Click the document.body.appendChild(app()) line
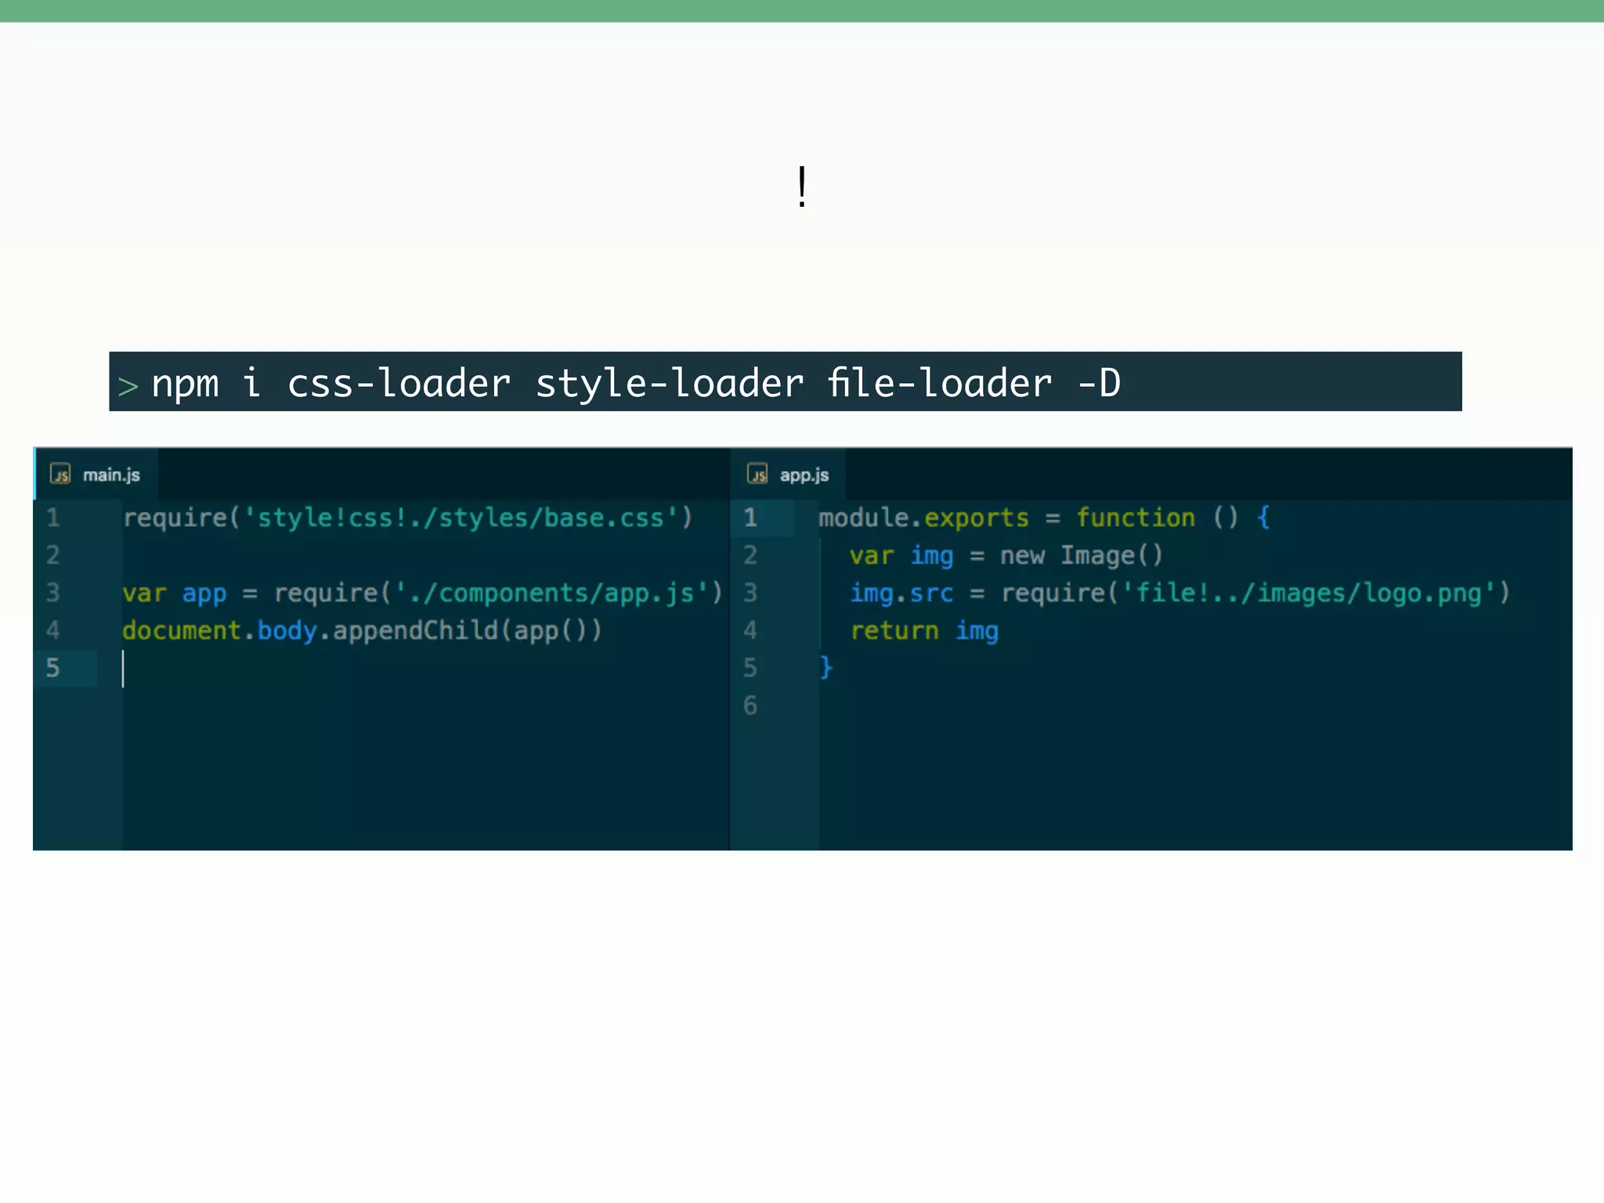 coord(362,630)
